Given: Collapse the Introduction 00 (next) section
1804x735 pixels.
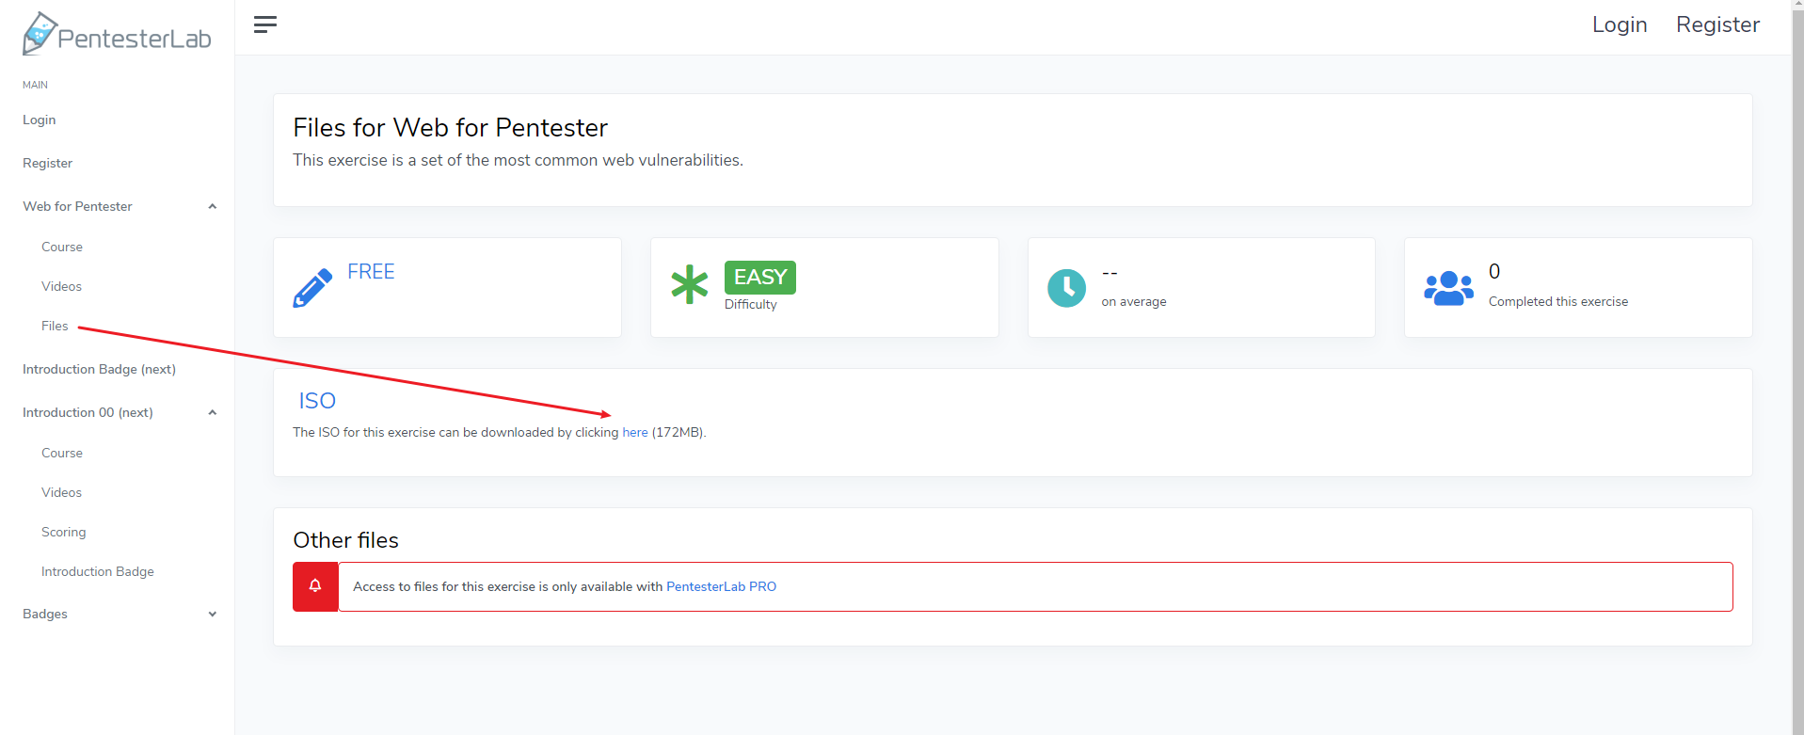Looking at the screenshot, I should 213,412.
